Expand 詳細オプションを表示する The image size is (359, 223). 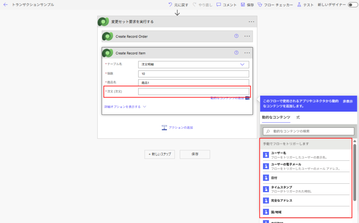click(125, 107)
